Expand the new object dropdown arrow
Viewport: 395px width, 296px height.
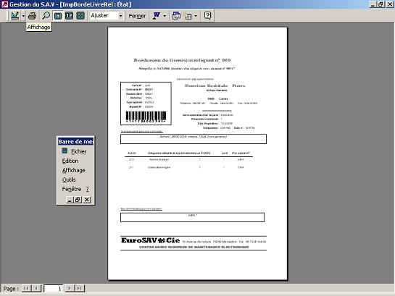click(x=196, y=16)
